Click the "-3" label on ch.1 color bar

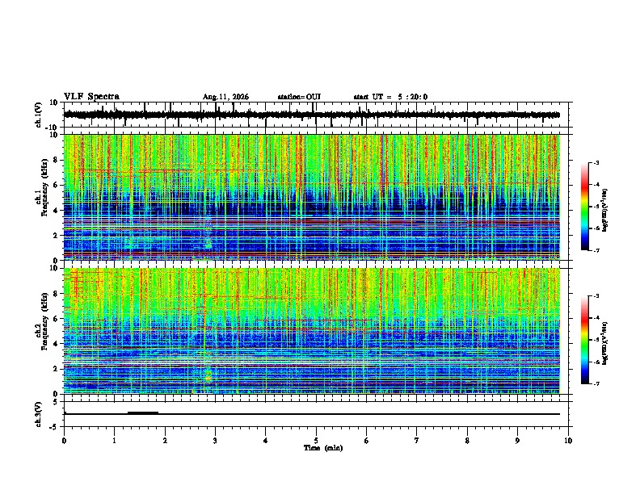point(596,162)
